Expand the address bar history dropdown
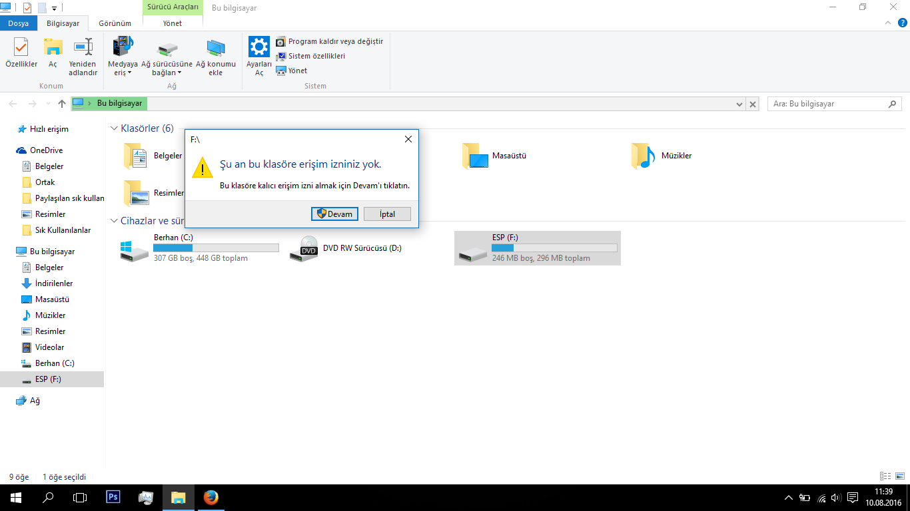Viewport: 910px width, 511px height. 739,104
